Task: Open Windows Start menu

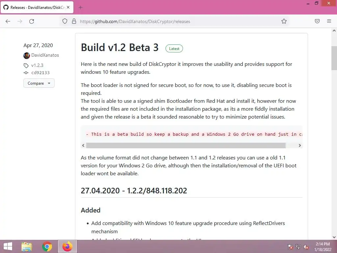Action: (x=8, y=246)
